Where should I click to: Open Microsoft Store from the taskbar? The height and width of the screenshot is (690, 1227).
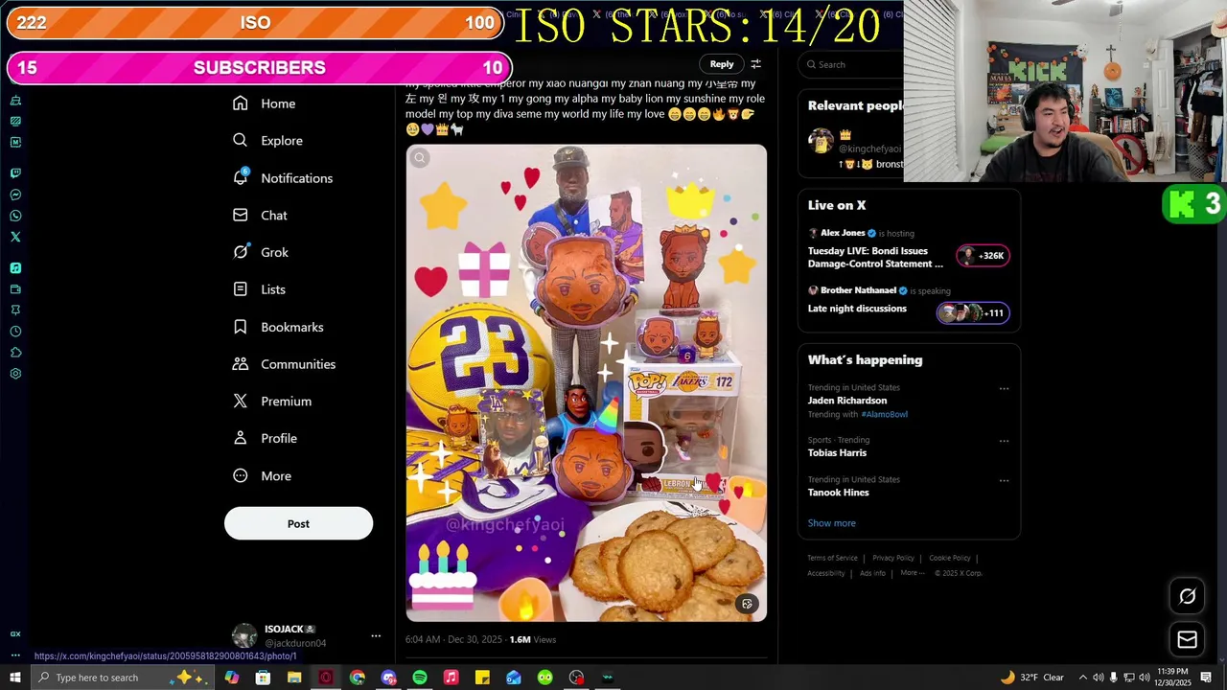263,678
